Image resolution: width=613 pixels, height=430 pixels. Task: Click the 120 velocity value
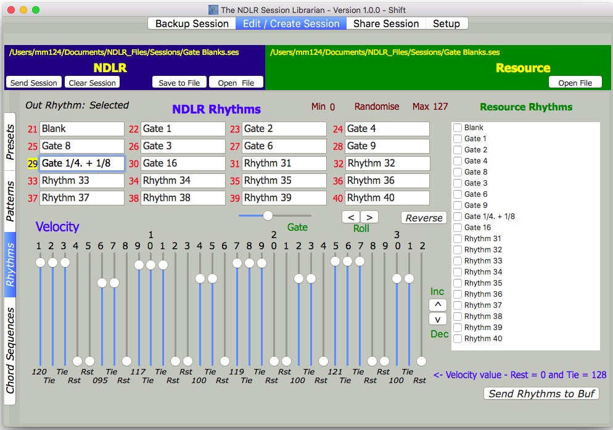pyautogui.click(x=39, y=372)
